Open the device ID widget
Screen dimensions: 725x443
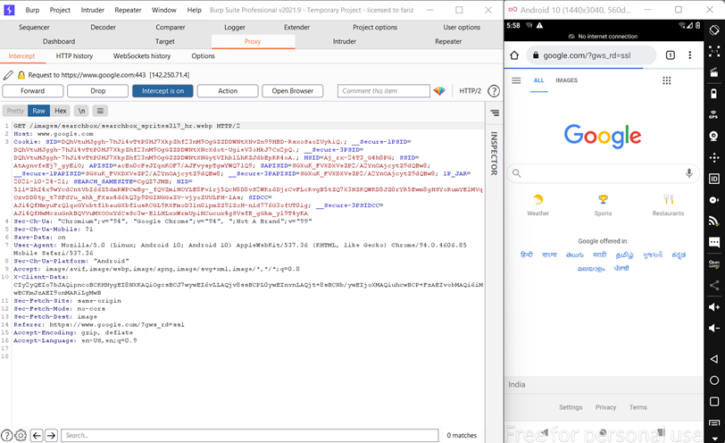(x=714, y=179)
